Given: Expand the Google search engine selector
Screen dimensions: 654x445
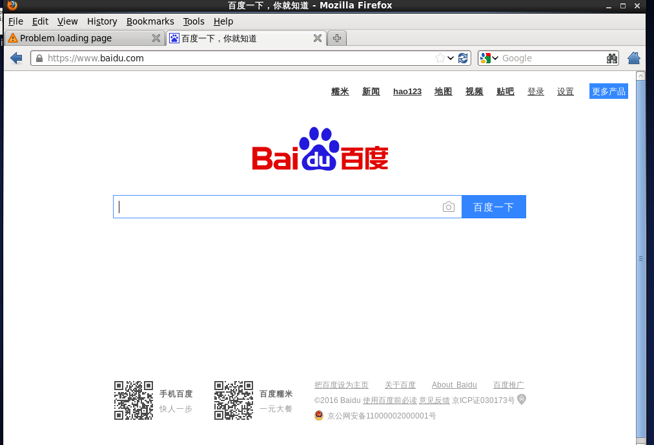Looking at the screenshot, I should 489,58.
